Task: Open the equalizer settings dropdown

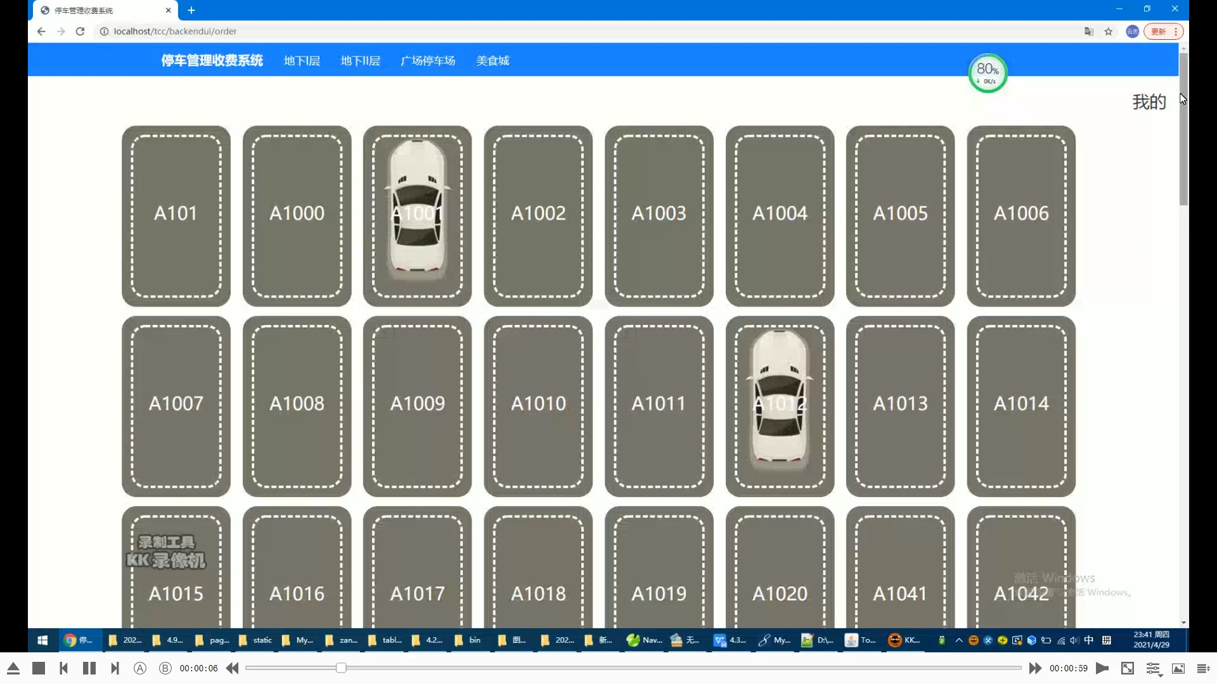Action: tap(1154, 669)
